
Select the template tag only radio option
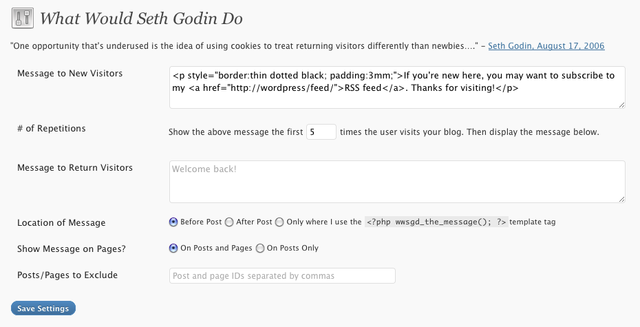279,222
